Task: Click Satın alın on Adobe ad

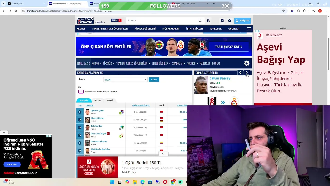Action: point(12,164)
